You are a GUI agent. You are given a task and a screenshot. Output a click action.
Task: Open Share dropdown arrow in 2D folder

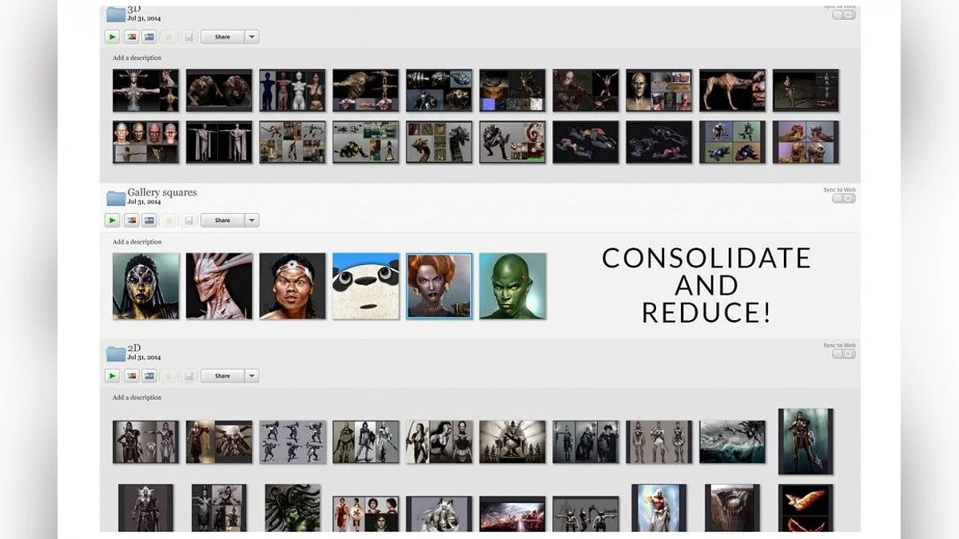coord(252,376)
